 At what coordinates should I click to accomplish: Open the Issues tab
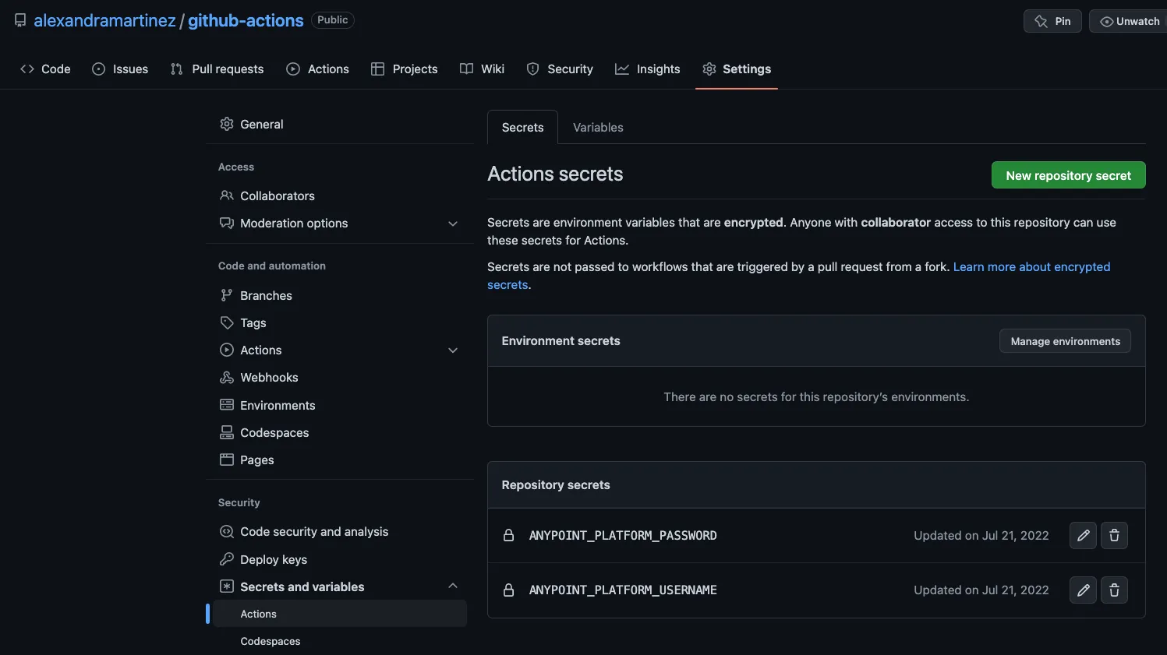(x=120, y=69)
